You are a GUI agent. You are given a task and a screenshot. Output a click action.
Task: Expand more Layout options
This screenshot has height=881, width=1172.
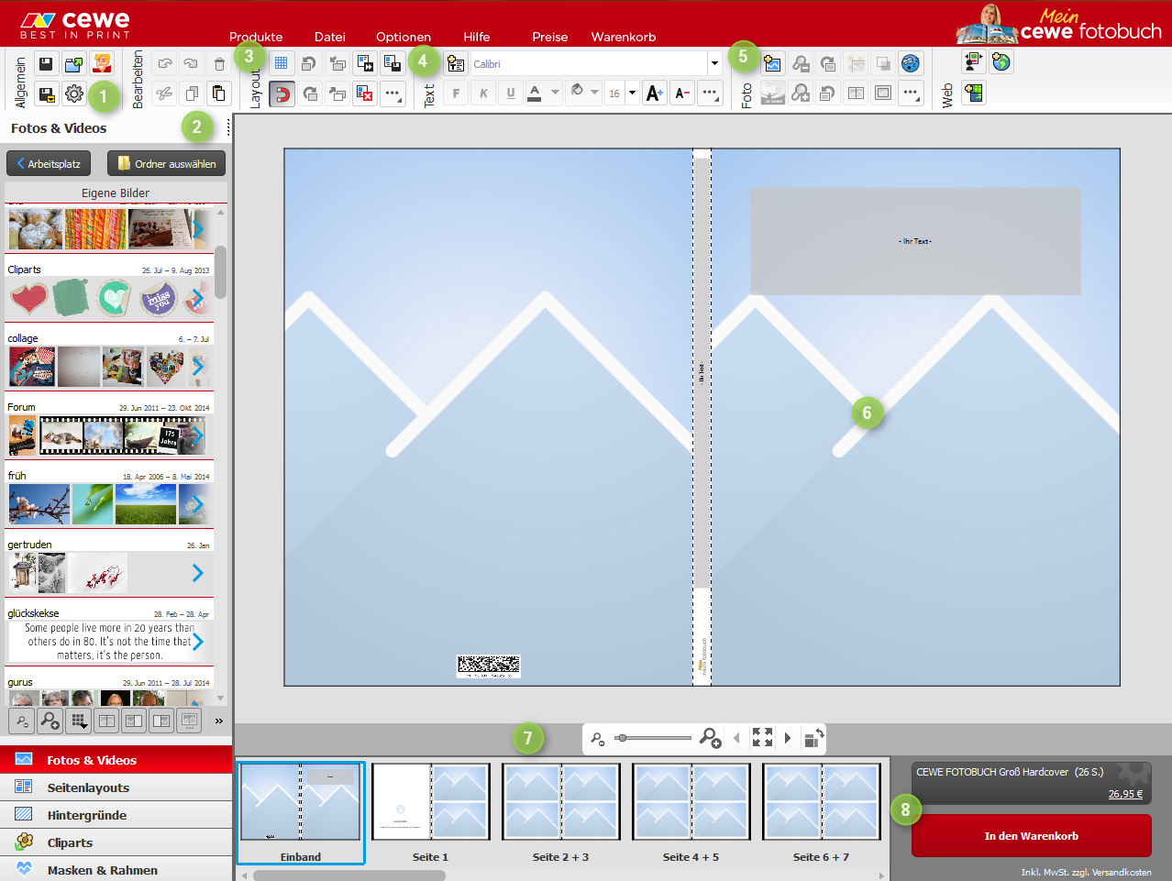[x=393, y=93]
